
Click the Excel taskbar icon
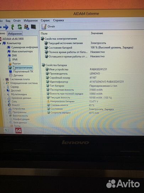click(6, 130)
